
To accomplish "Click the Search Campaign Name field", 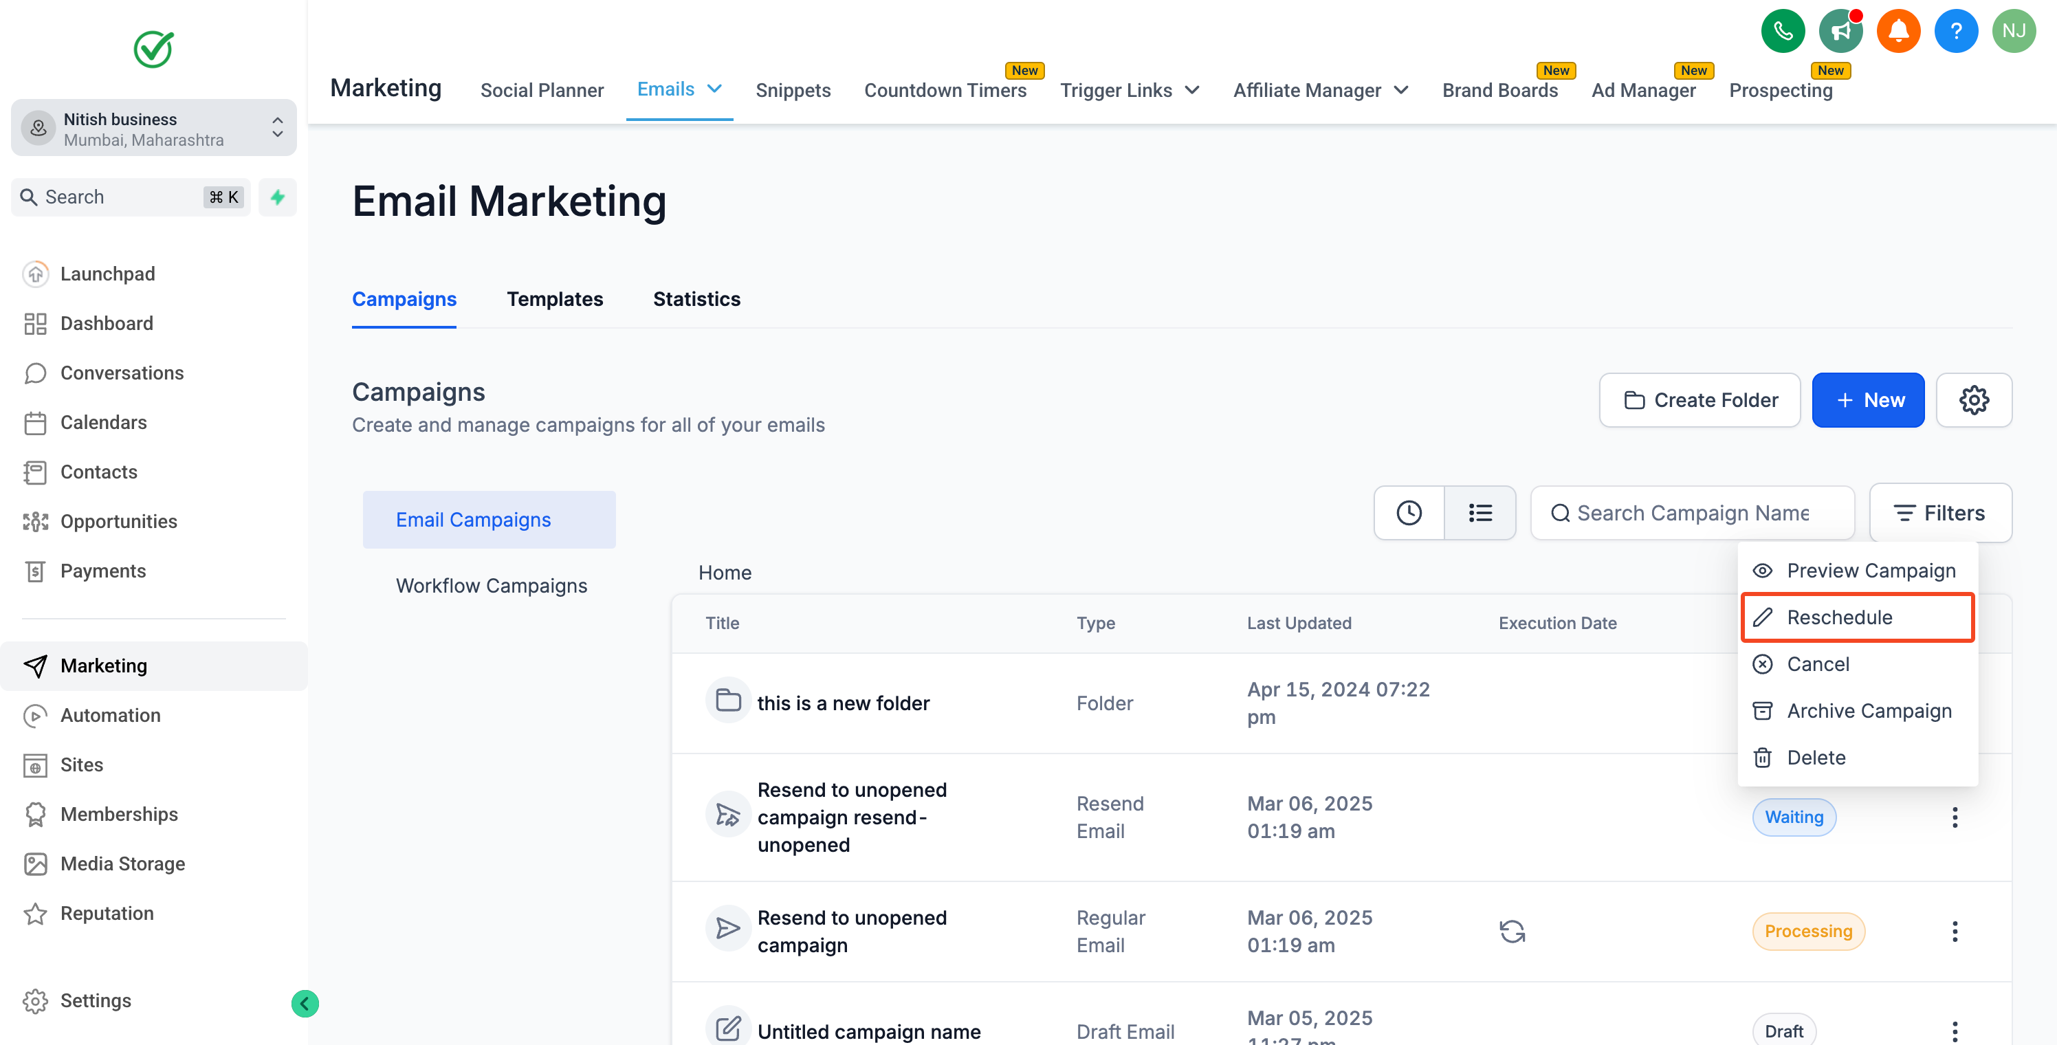I will tap(1692, 512).
